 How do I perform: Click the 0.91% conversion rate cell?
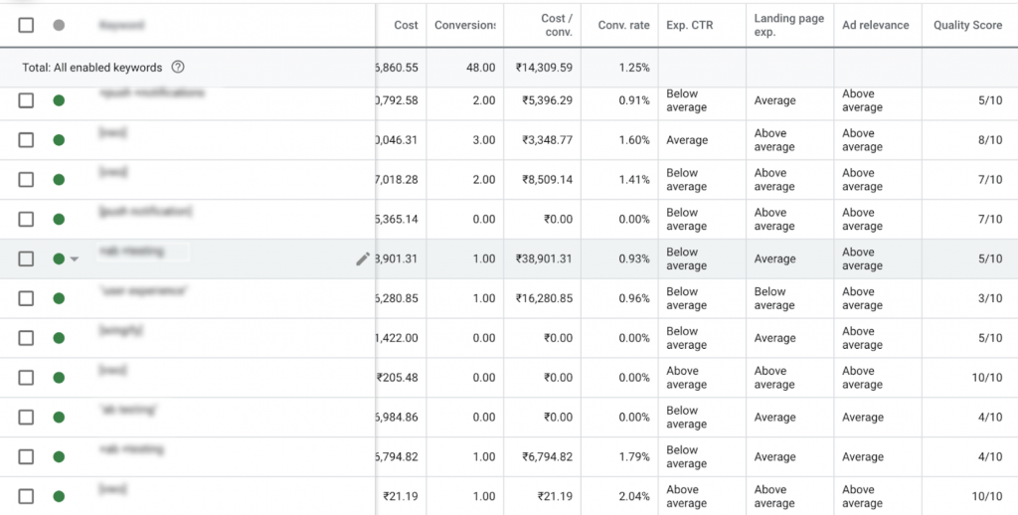634,100
